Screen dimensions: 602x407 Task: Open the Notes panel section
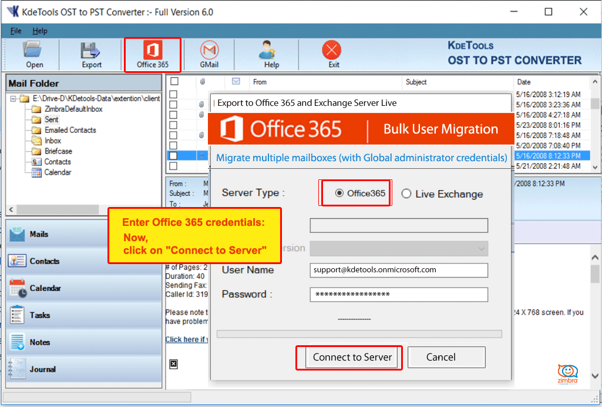pos(84,342)
